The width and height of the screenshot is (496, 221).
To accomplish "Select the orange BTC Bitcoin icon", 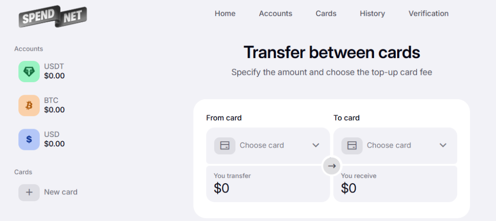I will (29, 105).
